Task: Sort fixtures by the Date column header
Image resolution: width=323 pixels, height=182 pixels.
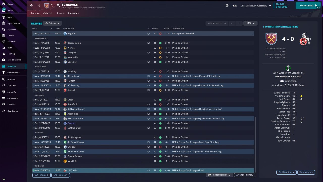Action: pyautogui.click(x=35, y=29)
